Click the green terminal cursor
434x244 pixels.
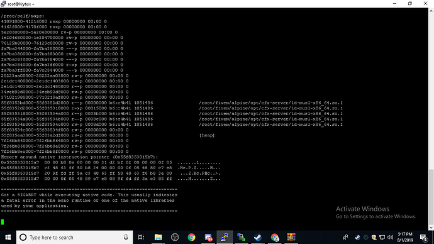3,222
